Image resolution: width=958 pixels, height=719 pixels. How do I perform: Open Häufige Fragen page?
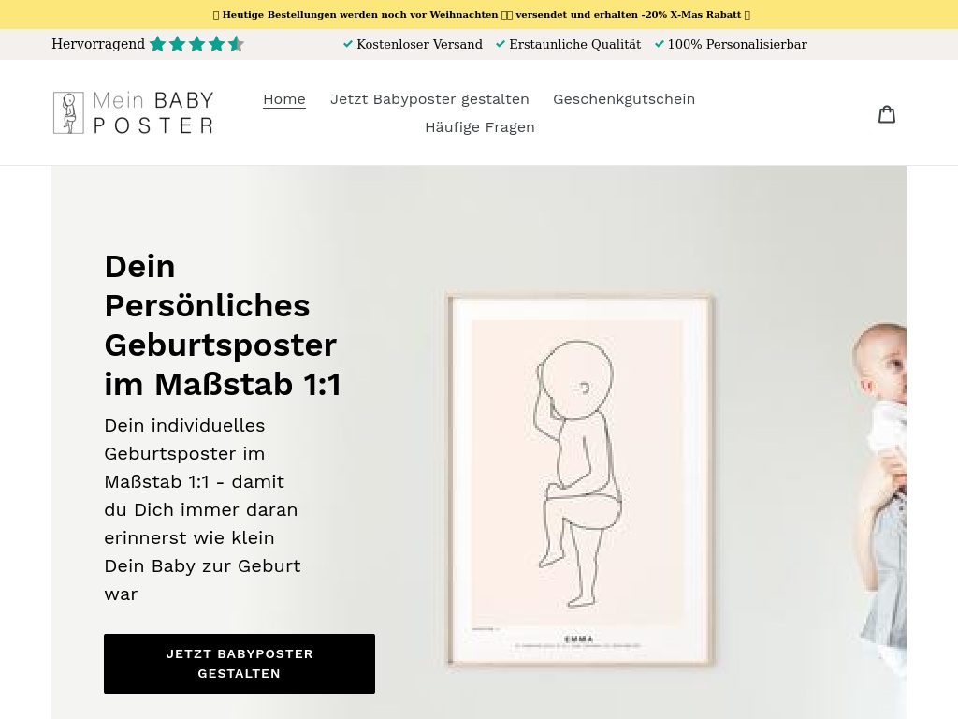coord(480,127)
